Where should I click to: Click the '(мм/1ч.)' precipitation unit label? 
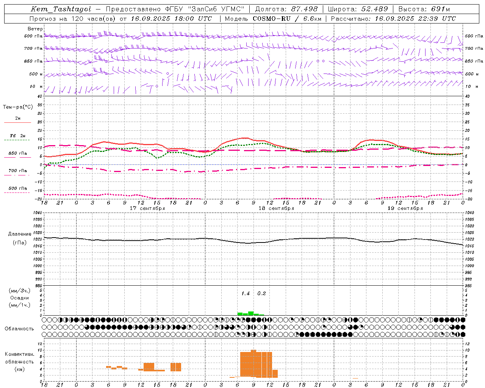point(20,305)
